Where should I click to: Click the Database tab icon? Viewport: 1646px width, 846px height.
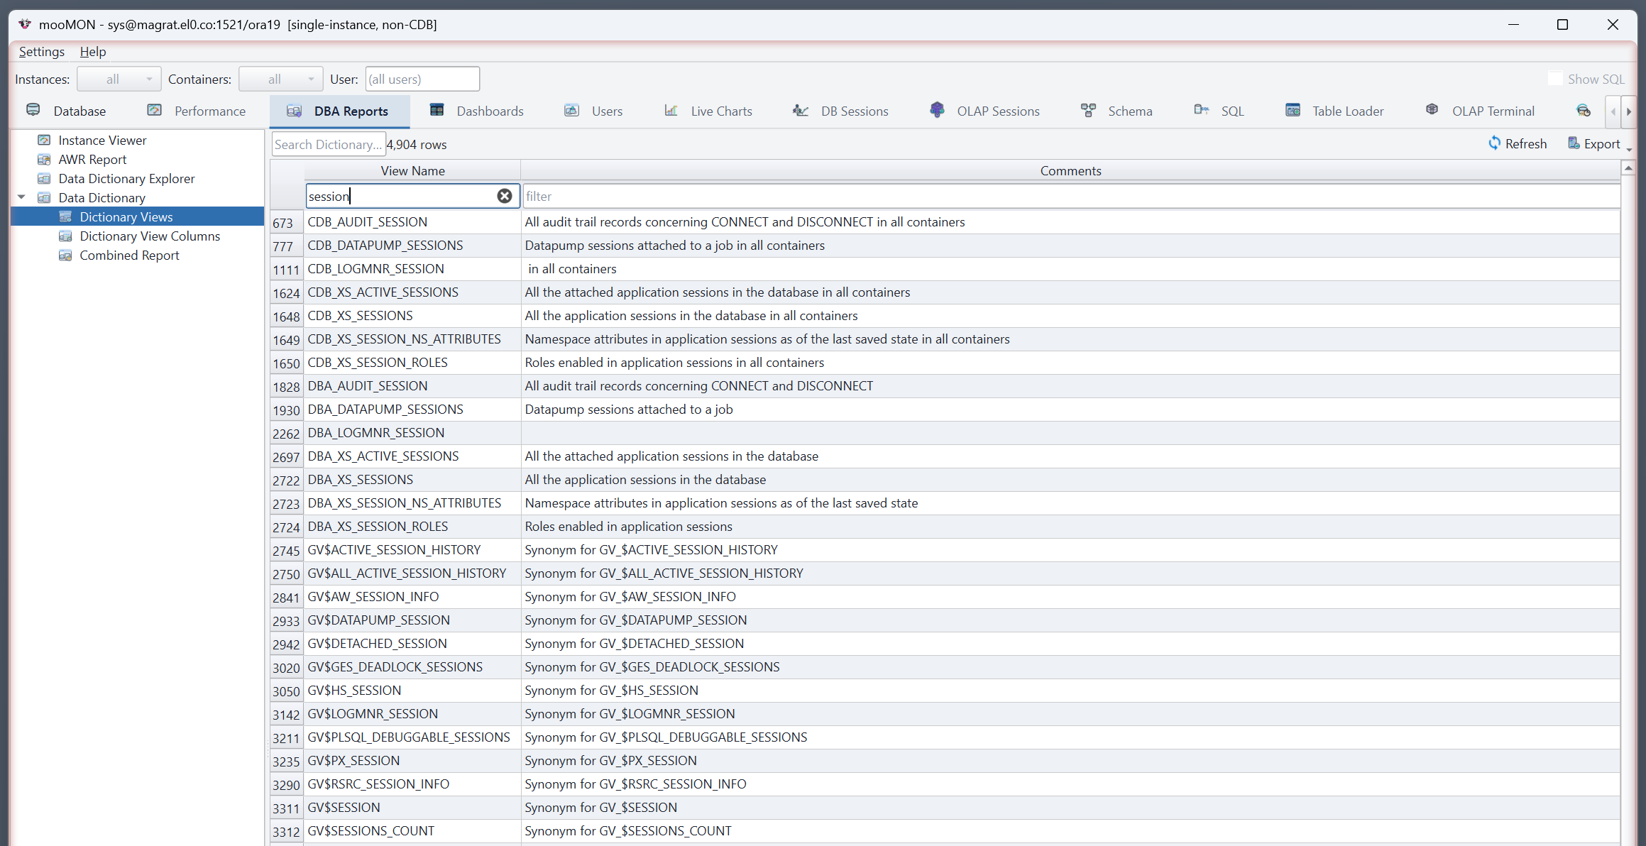(x=33, y=110)
